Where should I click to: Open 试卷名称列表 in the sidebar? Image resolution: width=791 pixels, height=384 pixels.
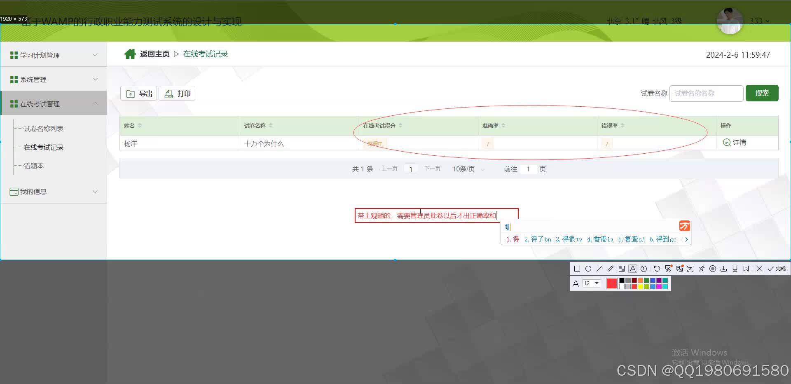43,129
